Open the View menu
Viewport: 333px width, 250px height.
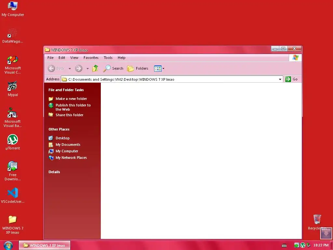click(74, 58)
